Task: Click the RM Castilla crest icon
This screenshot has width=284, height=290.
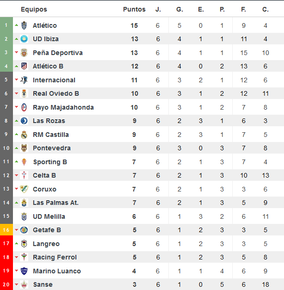Action: [24, 135]
